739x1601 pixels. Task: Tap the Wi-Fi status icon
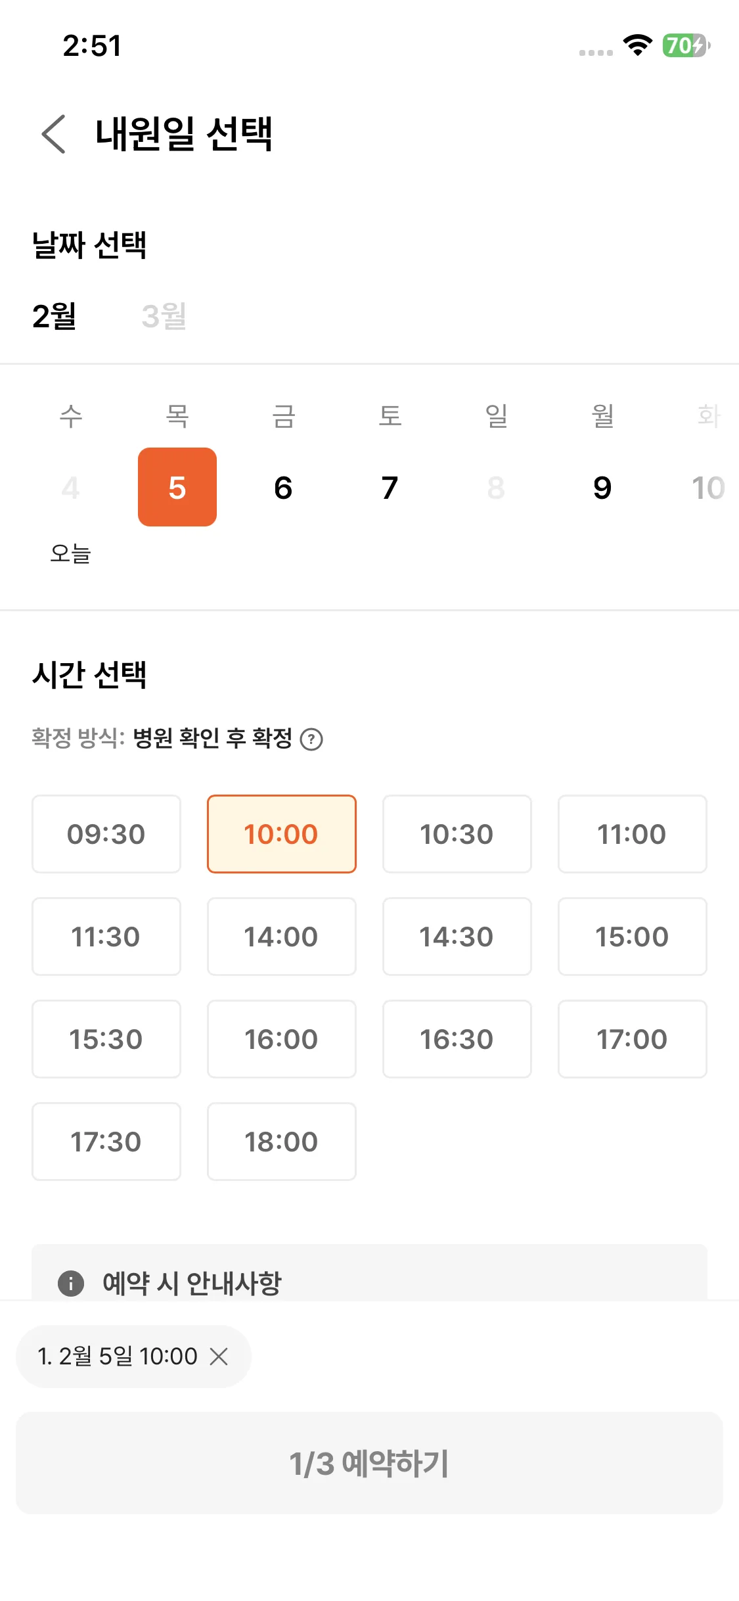(x=637, y=45)
